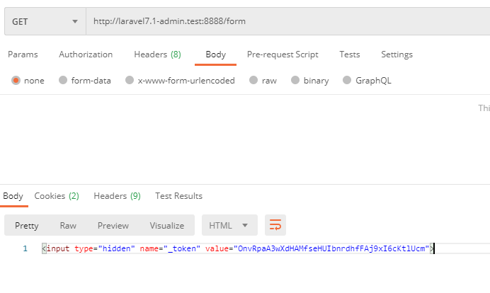Click the _token value in response
This screenshot has width=490, height=293.
pos(331,248)
